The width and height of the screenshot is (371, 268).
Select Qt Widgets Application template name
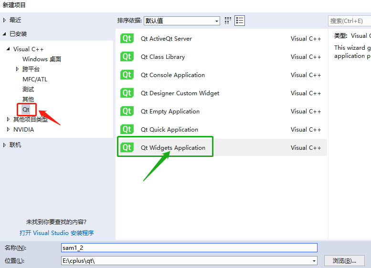point(173,148)
